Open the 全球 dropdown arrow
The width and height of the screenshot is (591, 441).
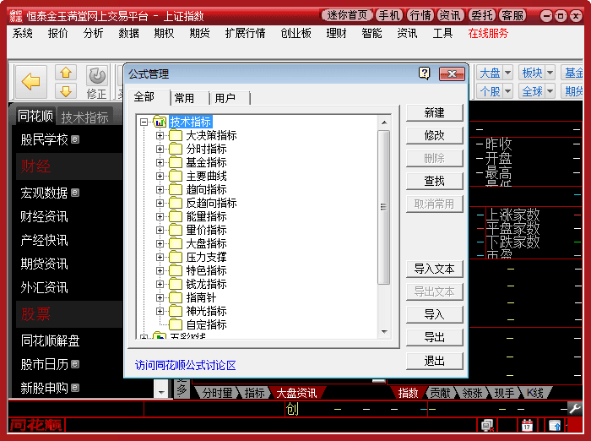click(550, 91)
